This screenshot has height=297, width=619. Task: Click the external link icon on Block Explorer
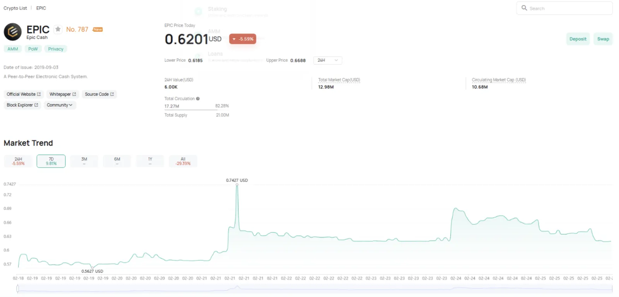coord(36,105)
